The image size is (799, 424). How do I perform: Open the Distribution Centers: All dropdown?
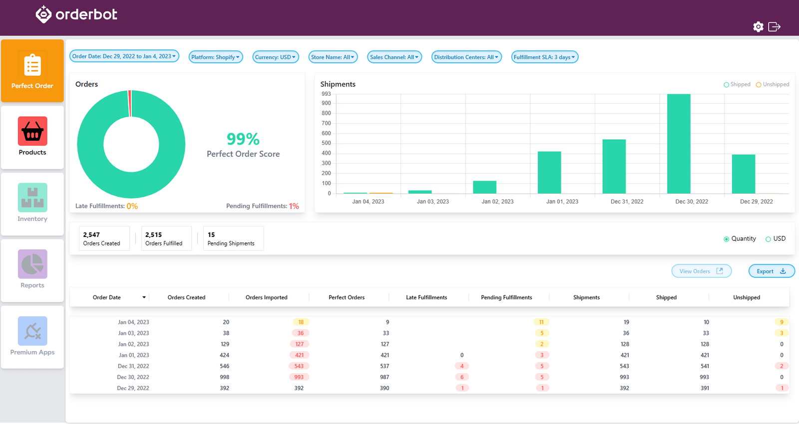point(466,57)
